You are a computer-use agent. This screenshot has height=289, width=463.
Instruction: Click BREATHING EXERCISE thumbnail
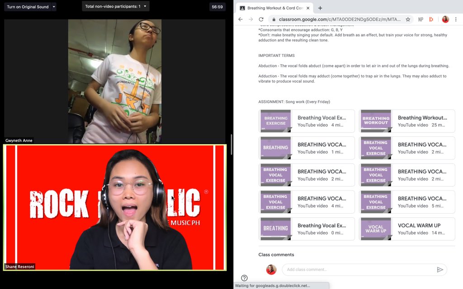click(276, 121)
